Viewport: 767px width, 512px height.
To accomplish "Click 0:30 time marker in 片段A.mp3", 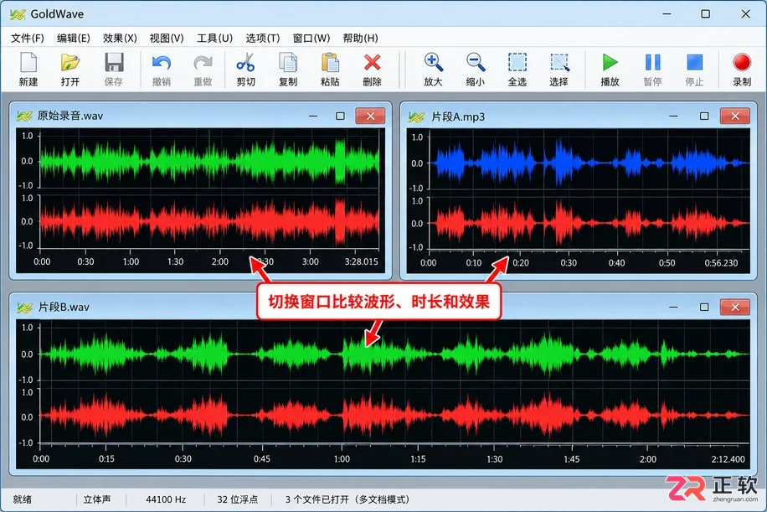I will point(569,263).
